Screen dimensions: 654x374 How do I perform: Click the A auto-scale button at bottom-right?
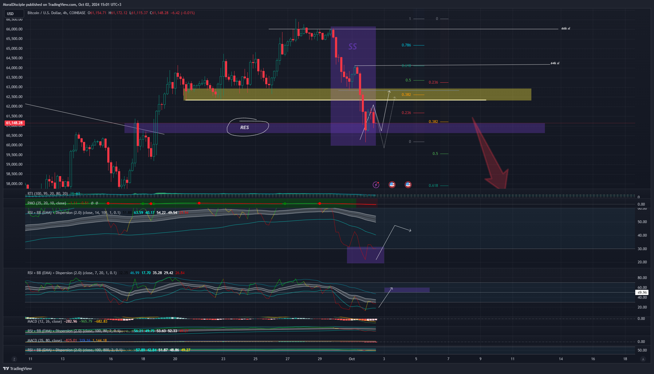[643, 359]
